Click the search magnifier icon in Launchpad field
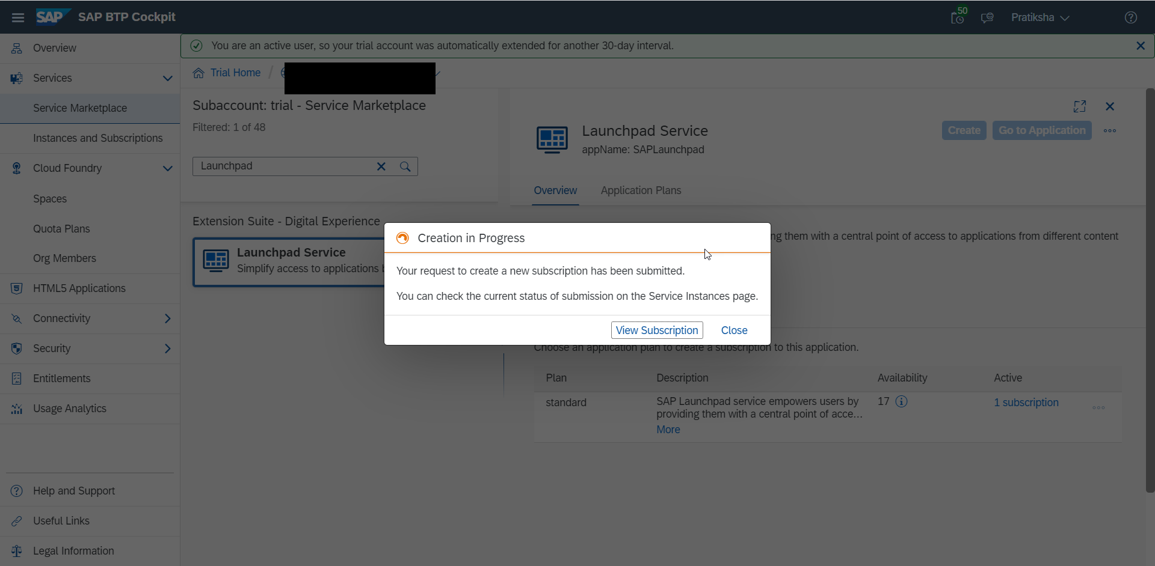1155x566 pixels. [x=405, y=166]
